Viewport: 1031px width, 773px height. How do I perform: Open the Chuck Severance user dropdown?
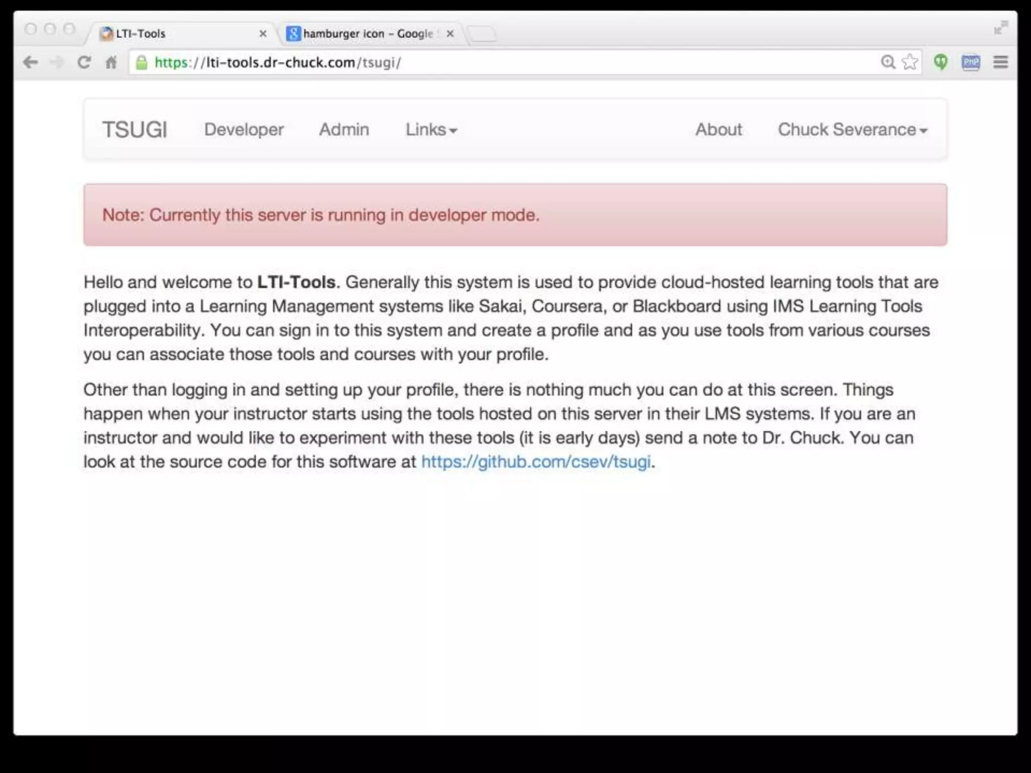852,130
